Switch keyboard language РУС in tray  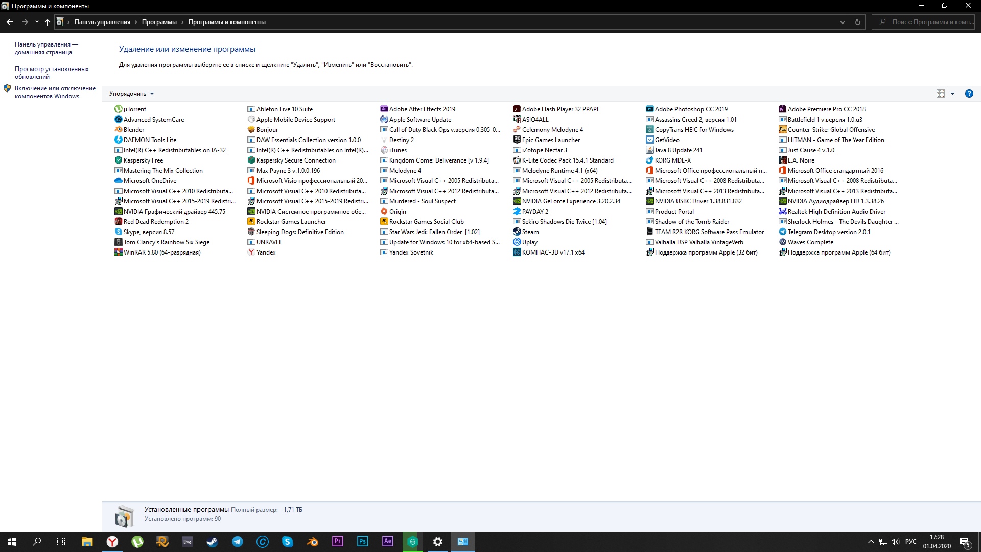910,542
